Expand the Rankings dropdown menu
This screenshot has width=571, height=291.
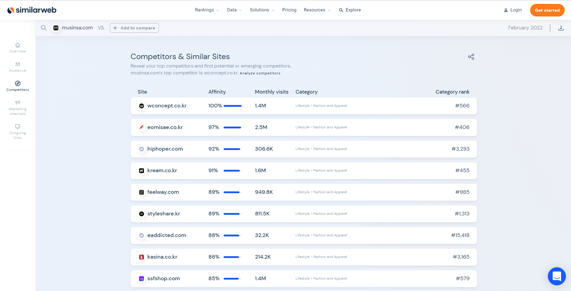coord(207,10)
